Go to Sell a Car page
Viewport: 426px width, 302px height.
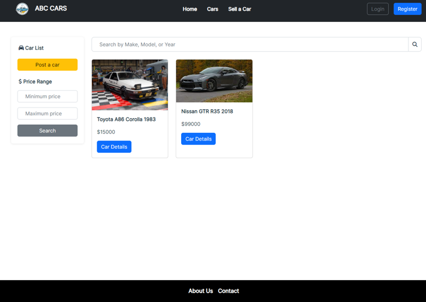pos(239,9)
